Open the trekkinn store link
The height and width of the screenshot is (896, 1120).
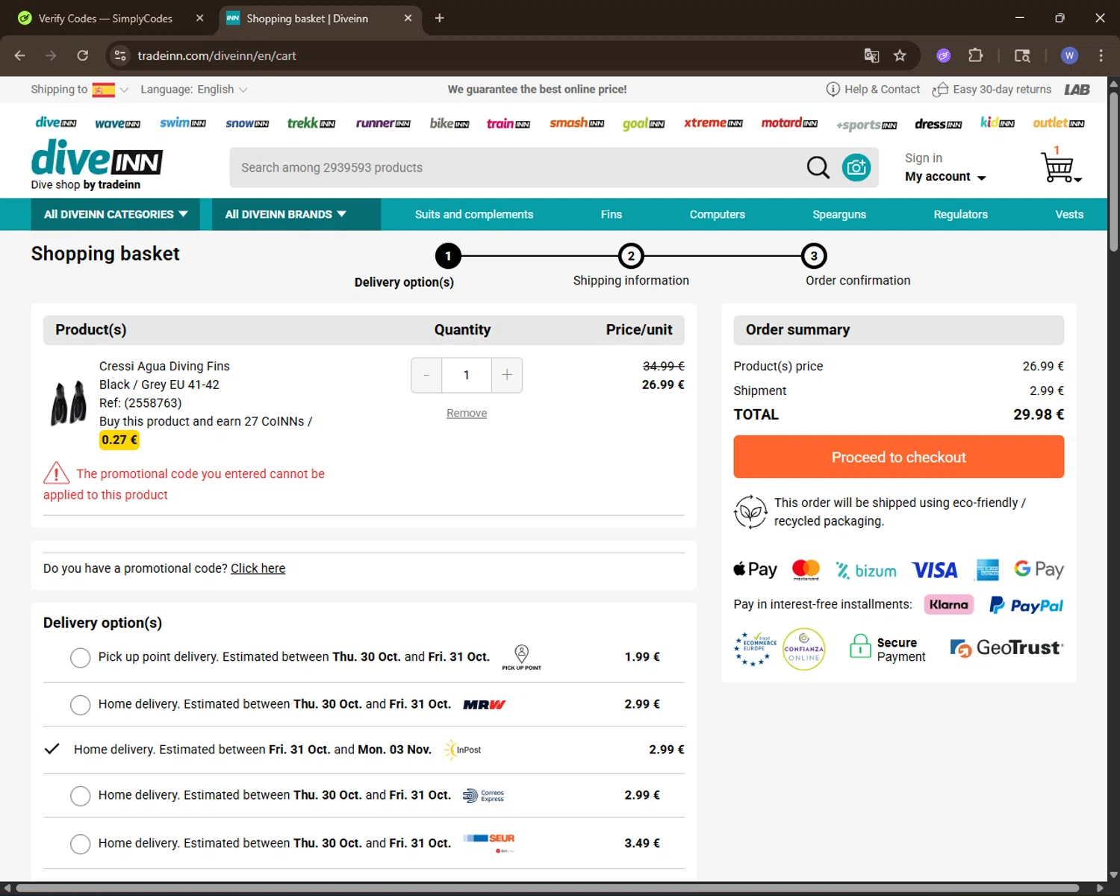pyautogui.click(x=311, y=122)
